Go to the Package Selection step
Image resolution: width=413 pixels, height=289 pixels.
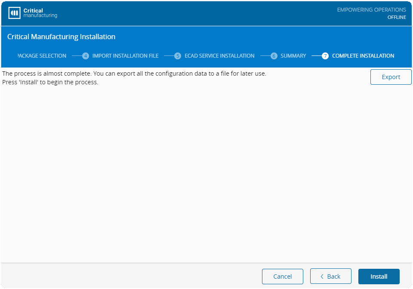coord(42,56)
